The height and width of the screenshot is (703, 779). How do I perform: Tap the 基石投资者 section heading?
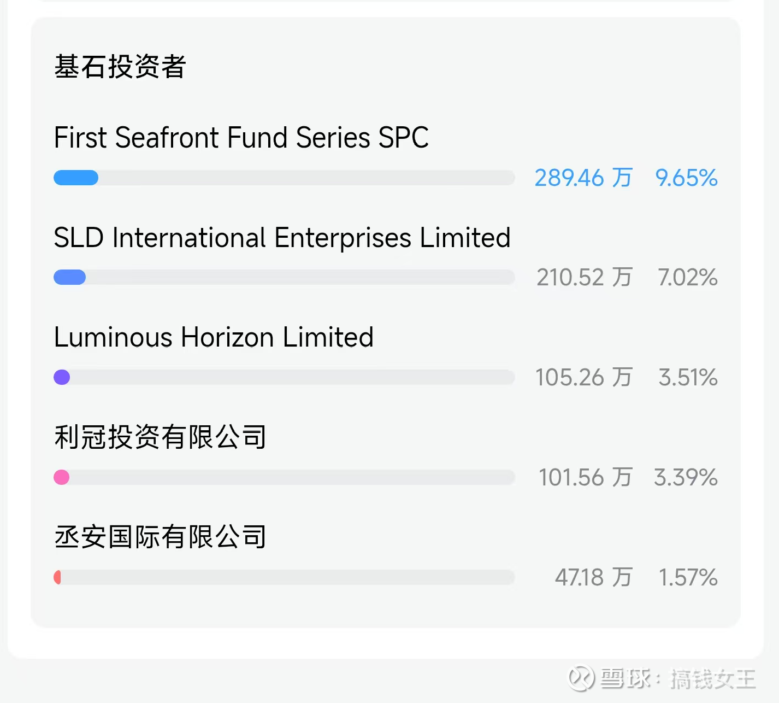120,67
